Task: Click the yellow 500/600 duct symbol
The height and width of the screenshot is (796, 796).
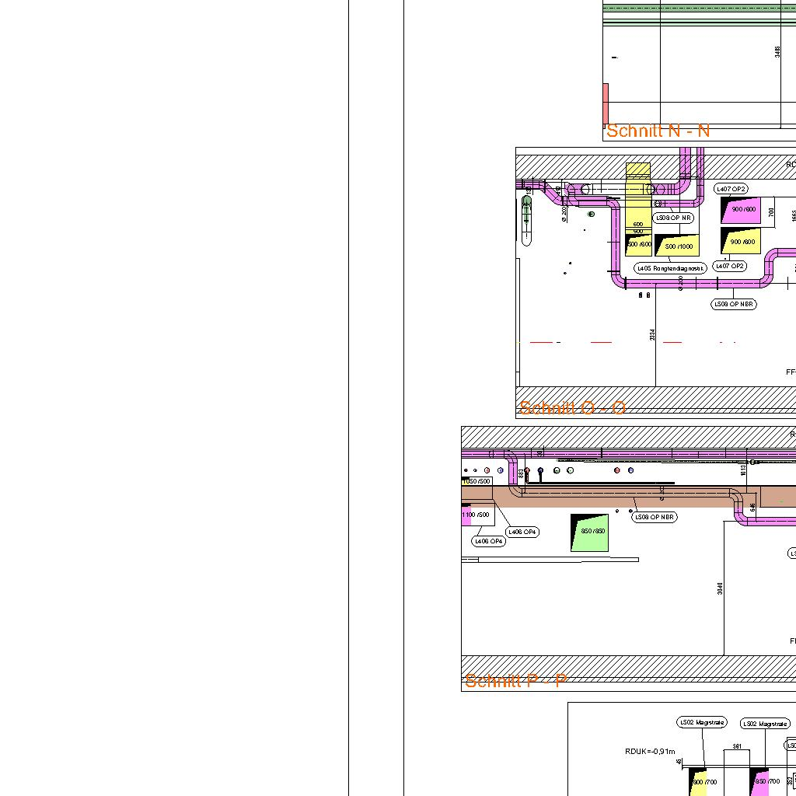Action: point(639,244)
